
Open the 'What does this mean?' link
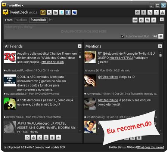tap(150, 147)
